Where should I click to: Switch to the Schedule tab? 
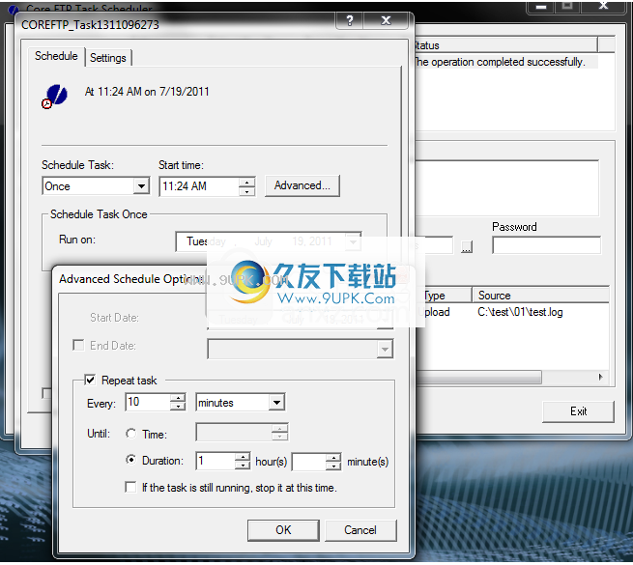[56, 56]
